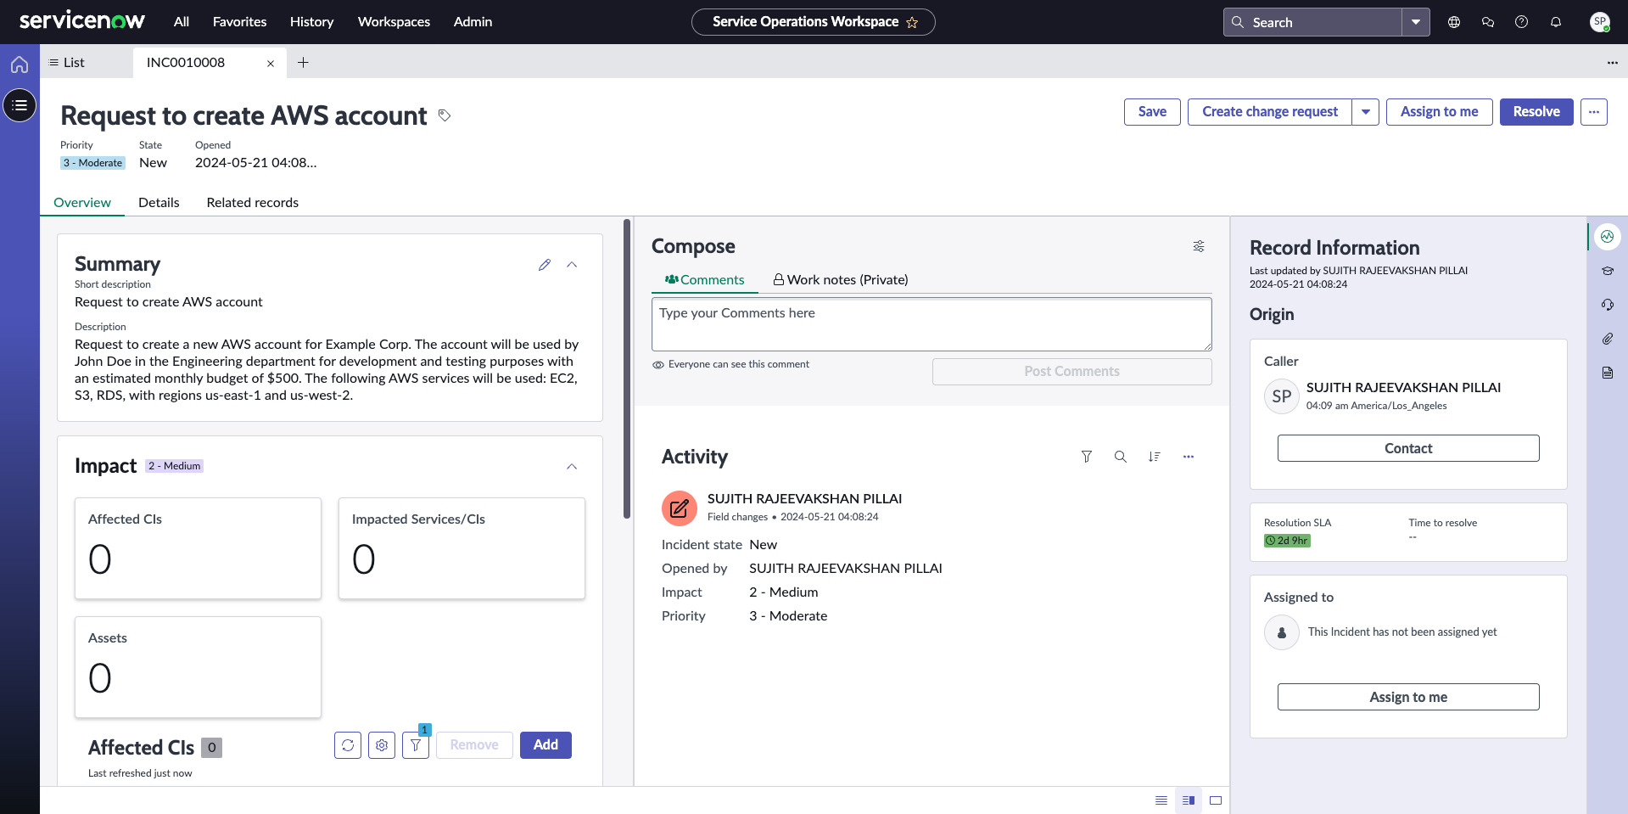Switch to Related records tab
Viewport: 1628px width, 814px height.
click(253, 203)
